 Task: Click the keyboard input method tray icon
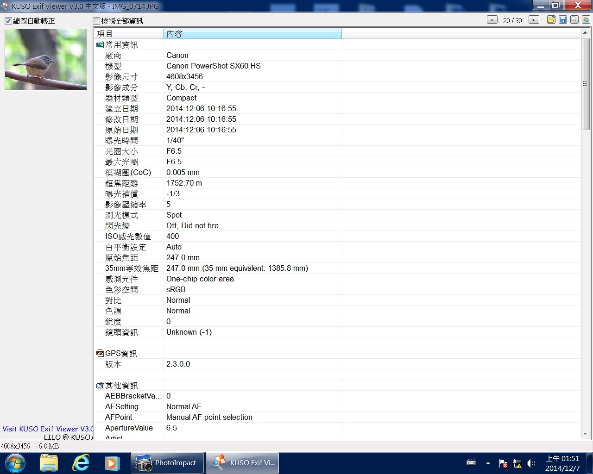(x=471, y=462)
